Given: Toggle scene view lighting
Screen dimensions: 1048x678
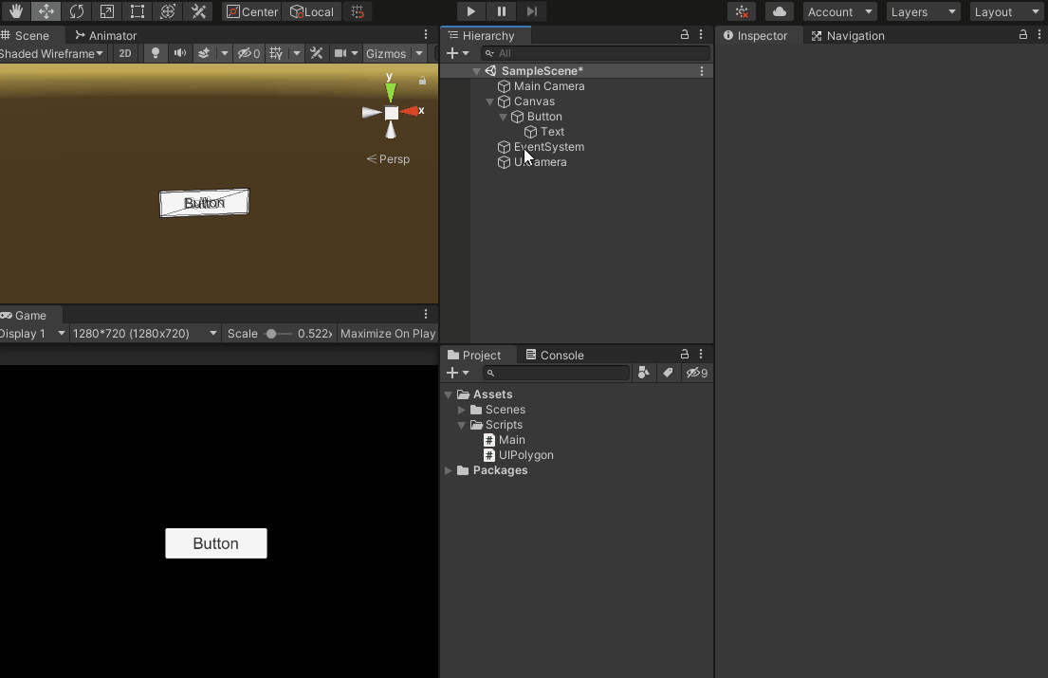Looking at the screenshot, I should tap(155, 53).
